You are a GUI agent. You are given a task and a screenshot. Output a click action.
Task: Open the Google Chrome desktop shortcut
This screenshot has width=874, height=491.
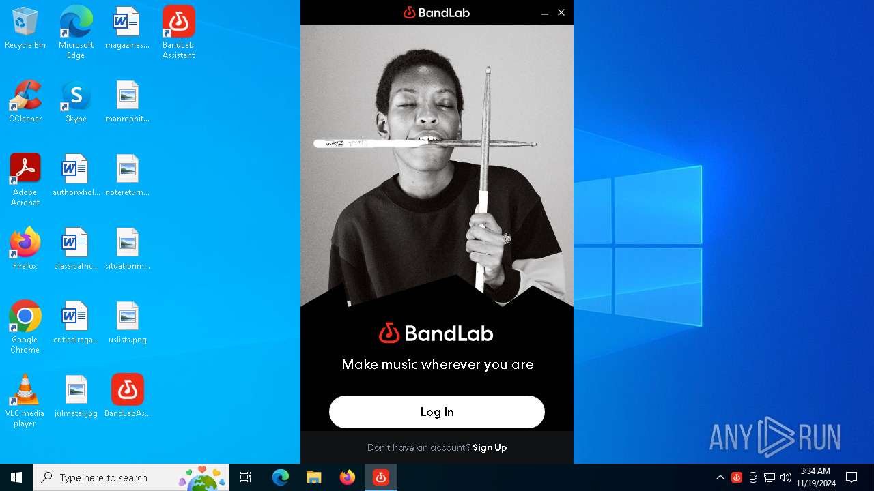25,327
